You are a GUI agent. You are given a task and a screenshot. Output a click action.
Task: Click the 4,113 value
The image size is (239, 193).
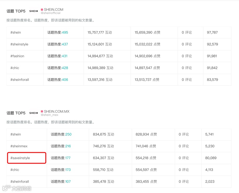(209, 170)
